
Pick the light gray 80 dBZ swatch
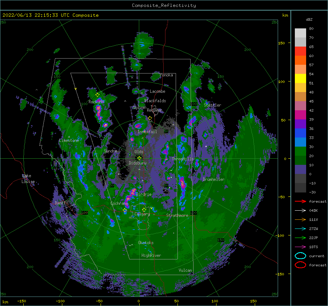coord(300,33)
